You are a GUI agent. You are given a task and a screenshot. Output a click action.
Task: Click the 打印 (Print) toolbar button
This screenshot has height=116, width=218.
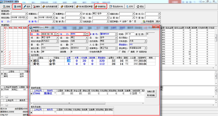[x=130, y=7]
